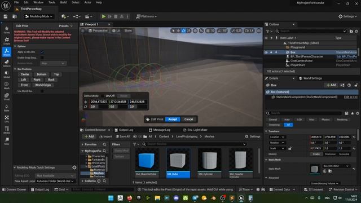The width and height of the screenshot is (361, 203).
Task: Open the Attribs modeling category
Action: (6, 130)
